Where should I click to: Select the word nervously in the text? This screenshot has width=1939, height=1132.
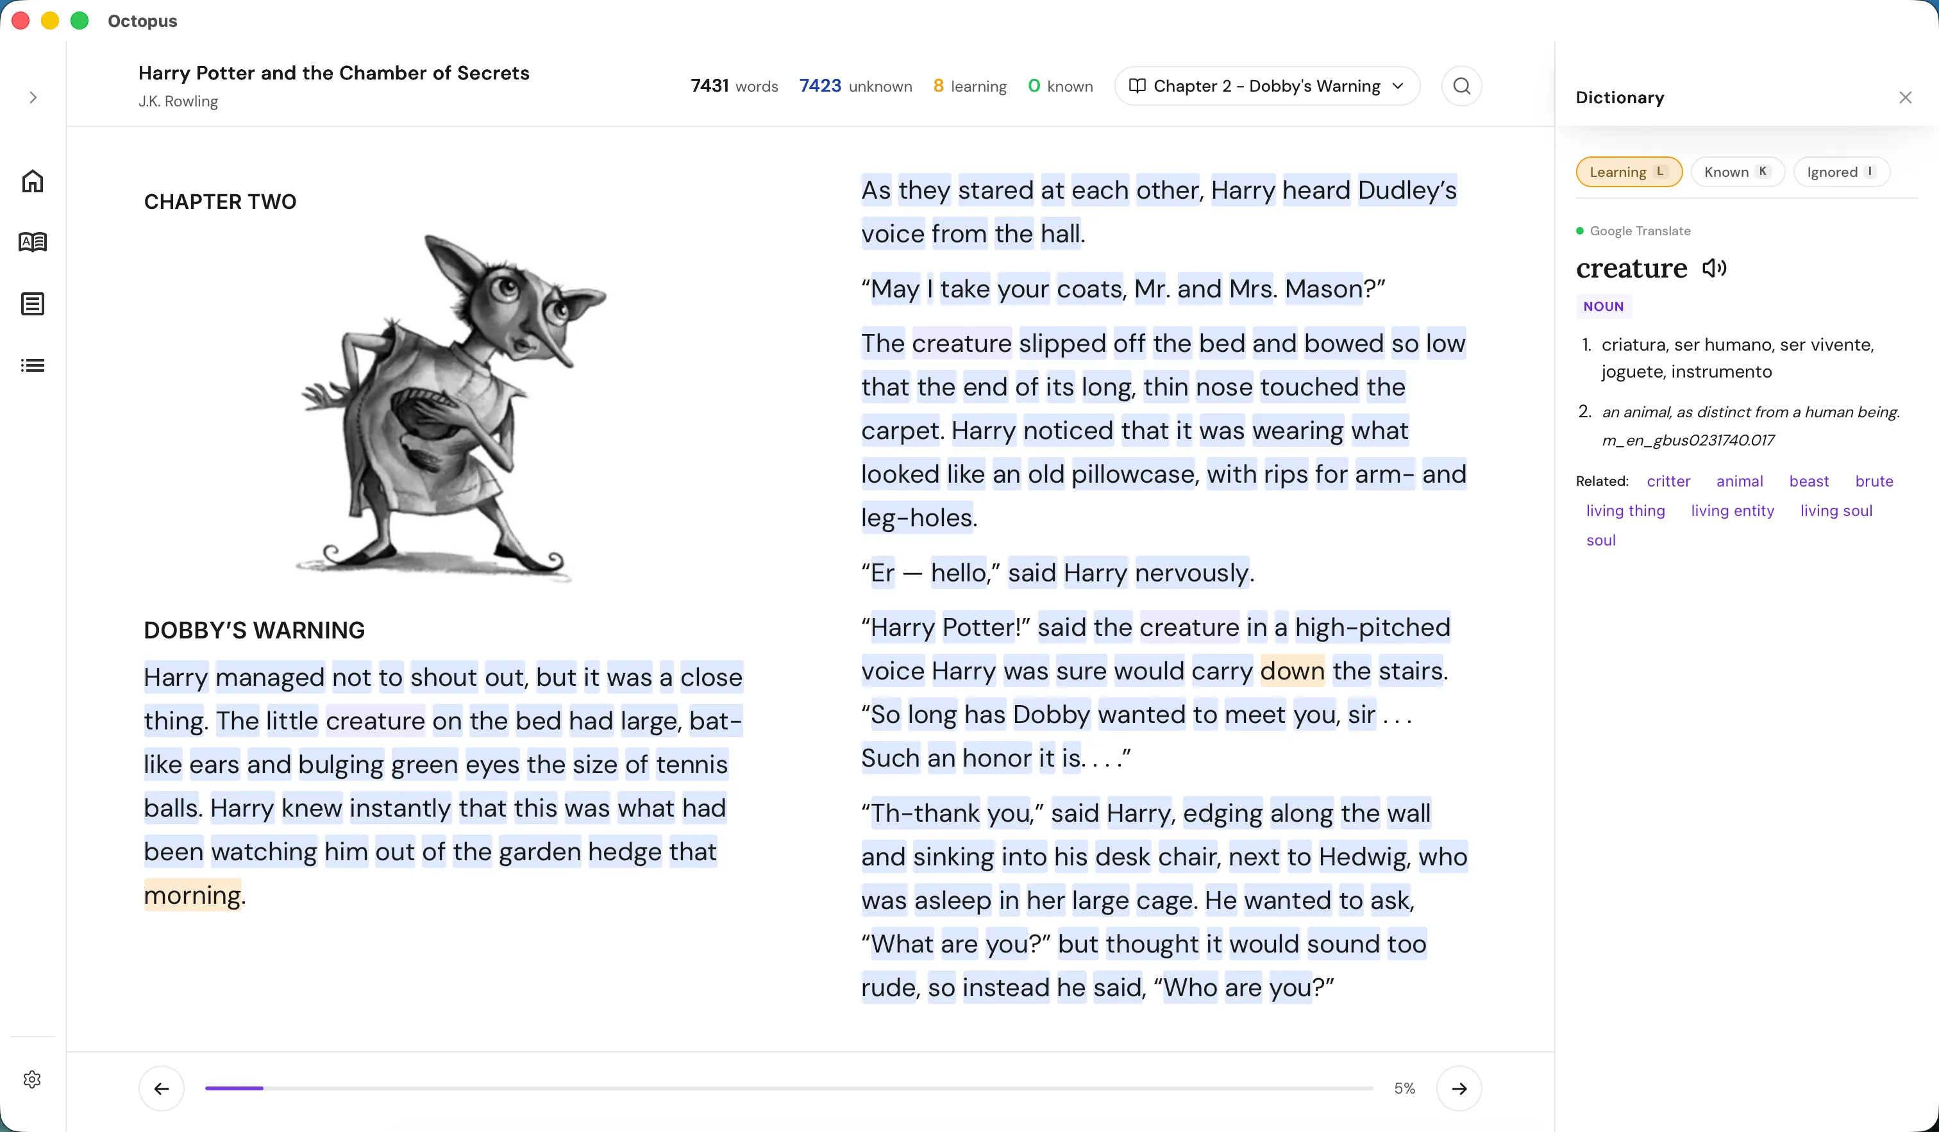[x=1191, y=572]
